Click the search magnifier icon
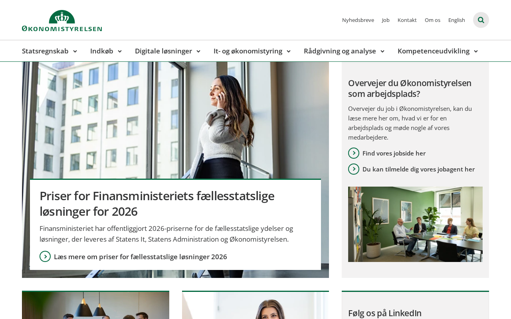 tap(481, 20)
